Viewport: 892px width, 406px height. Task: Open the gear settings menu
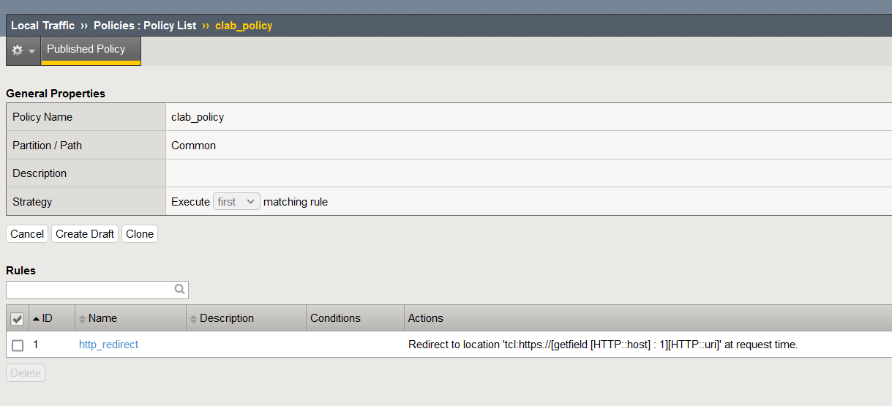[x=23, y=50]
